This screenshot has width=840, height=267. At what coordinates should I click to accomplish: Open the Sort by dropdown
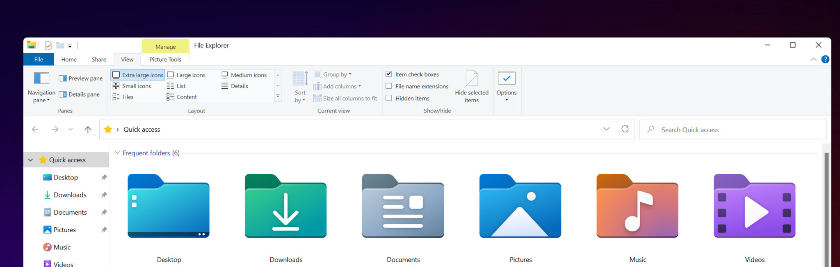coord(300,96)
